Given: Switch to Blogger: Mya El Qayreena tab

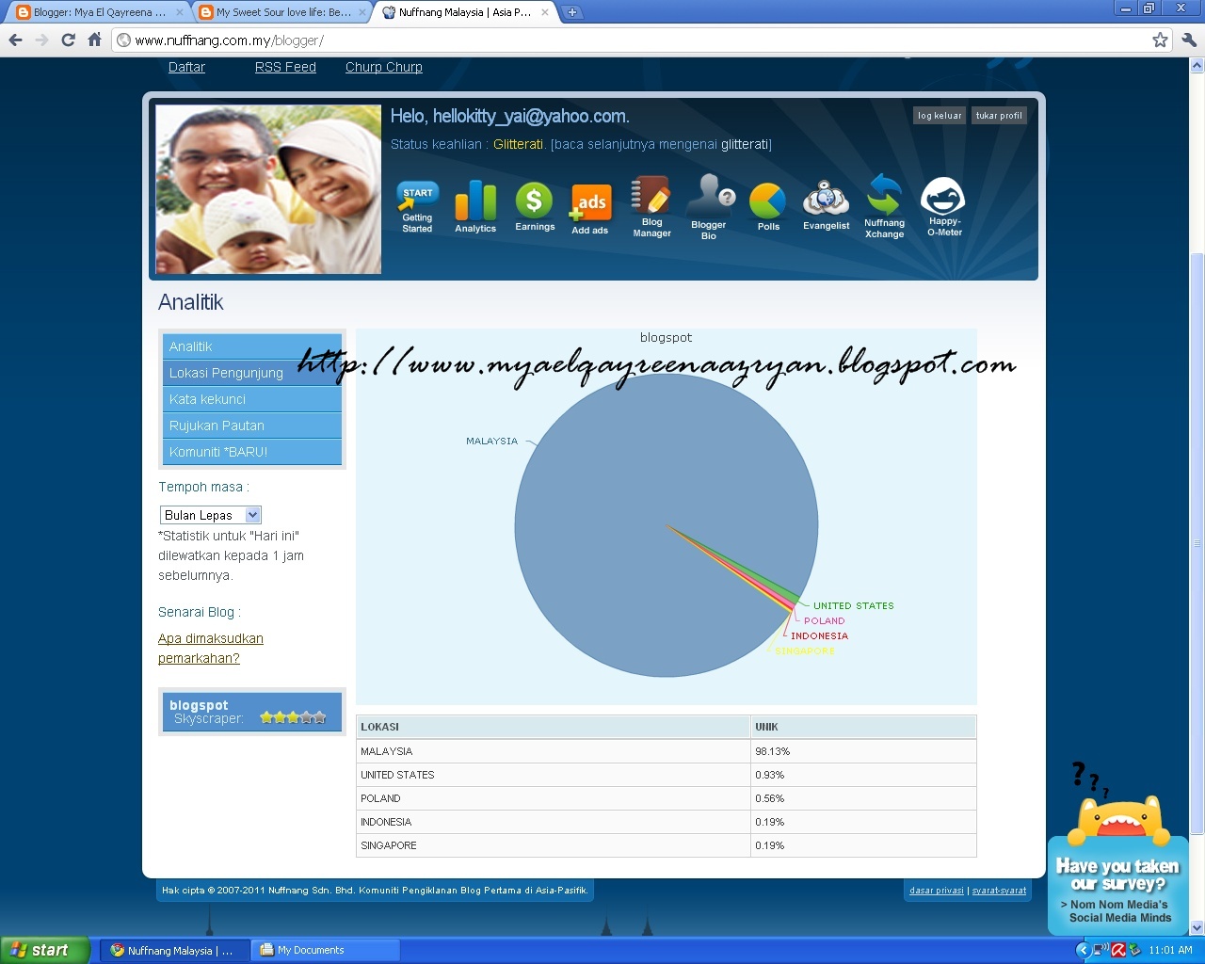Looking at the screenshot, I should [99, 12].
